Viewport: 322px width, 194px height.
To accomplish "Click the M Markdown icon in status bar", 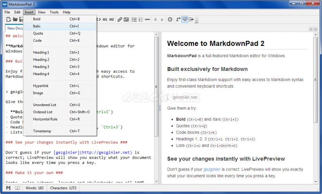I will (x=8, y=188).
